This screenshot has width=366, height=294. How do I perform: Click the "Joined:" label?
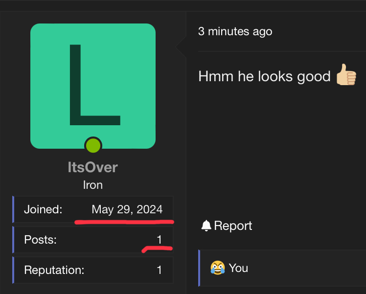pos(43,210)
